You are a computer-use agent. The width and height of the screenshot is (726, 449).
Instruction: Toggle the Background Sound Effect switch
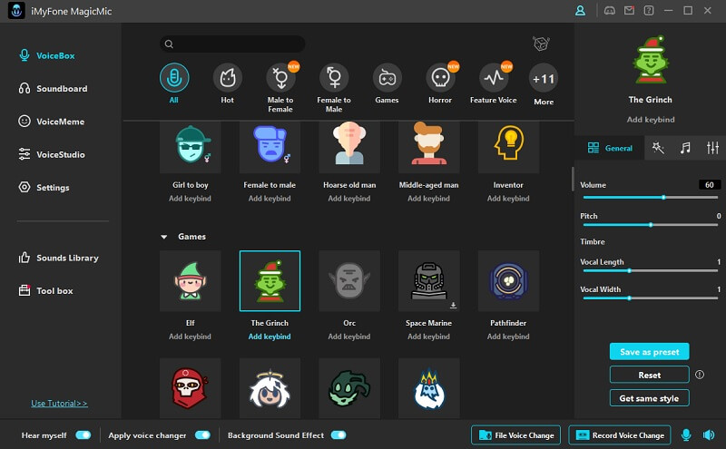(338, 435)
